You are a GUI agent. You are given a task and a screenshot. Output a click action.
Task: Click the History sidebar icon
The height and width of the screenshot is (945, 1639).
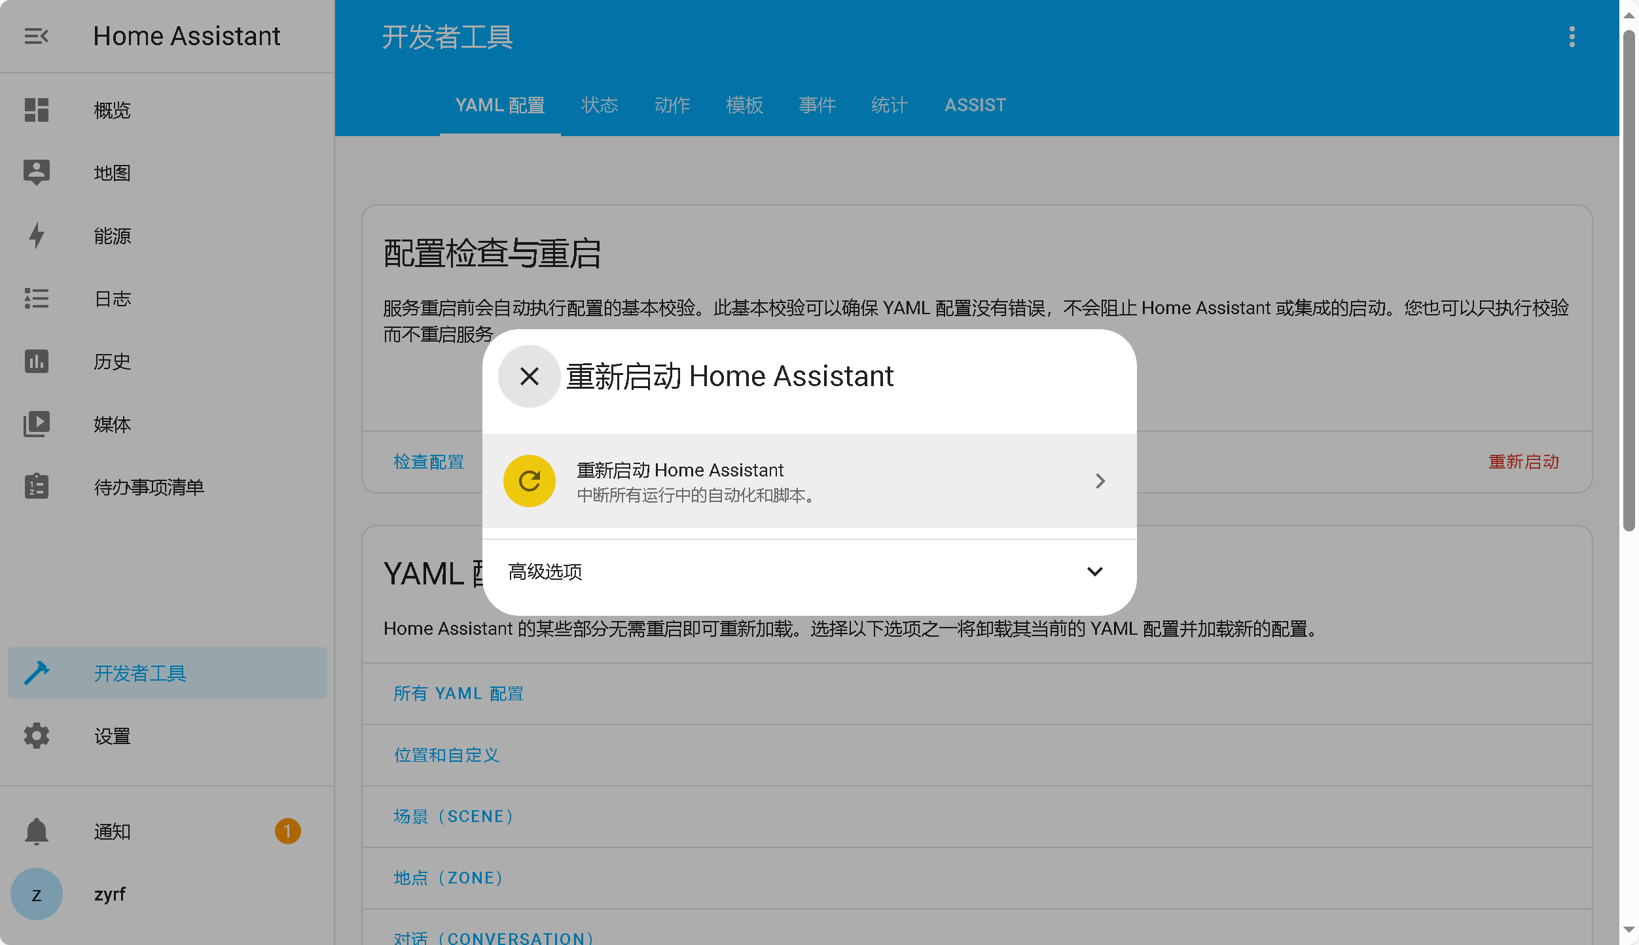tap(37, 361)
